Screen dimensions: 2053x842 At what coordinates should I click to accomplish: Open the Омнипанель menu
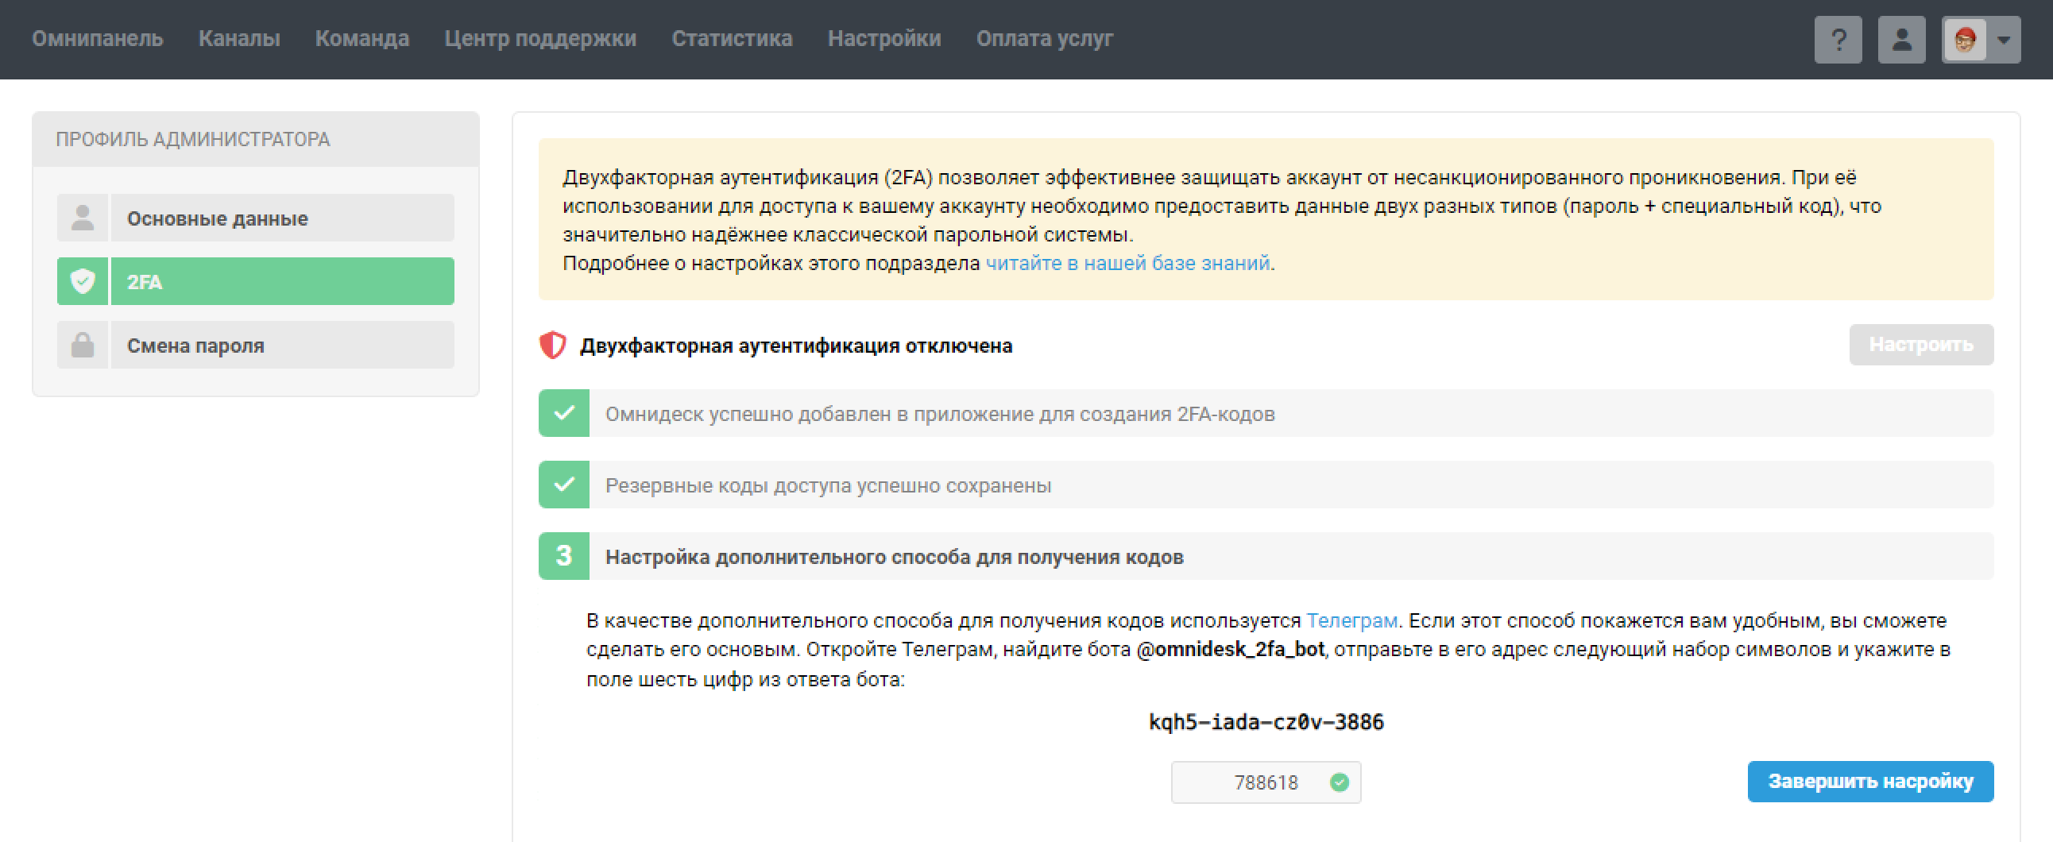point(97,38)
